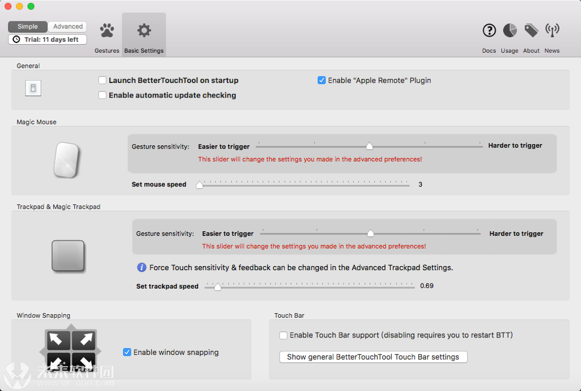Open the News antenna icon

coord(552,30)
